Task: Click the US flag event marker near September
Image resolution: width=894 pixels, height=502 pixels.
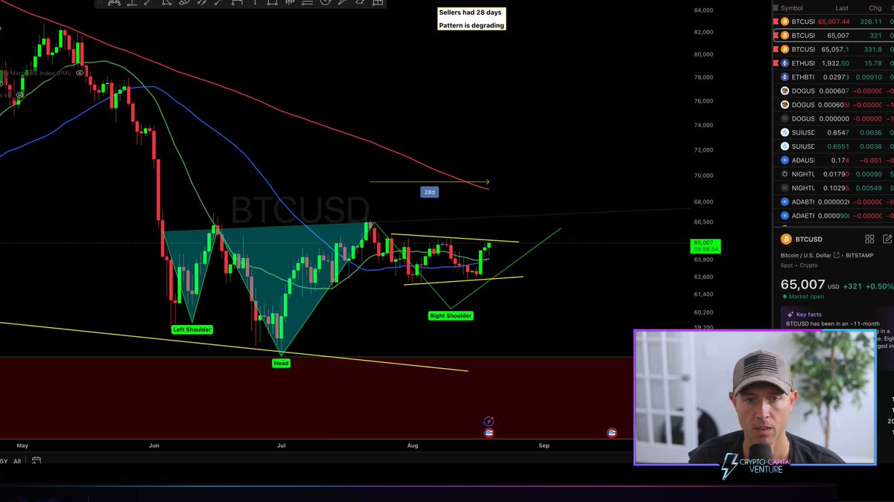Action: (x=612, y=433)
